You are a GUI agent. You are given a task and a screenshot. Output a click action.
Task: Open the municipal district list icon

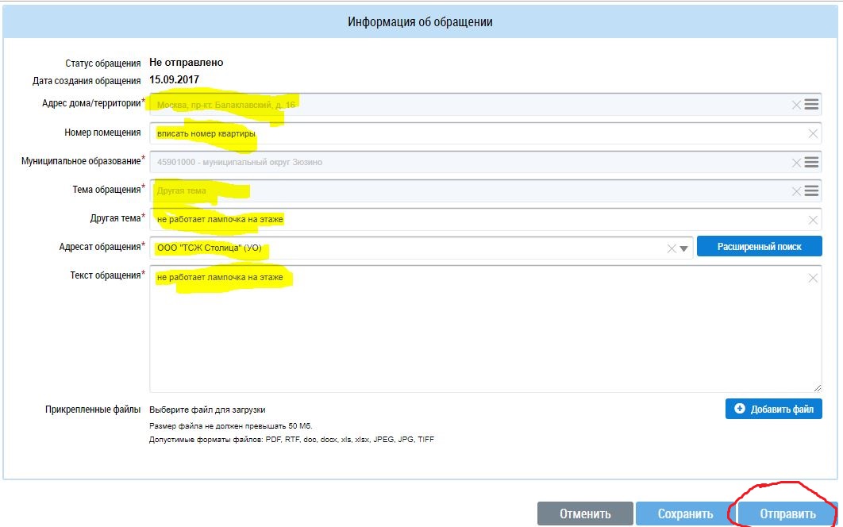point(811,162)
